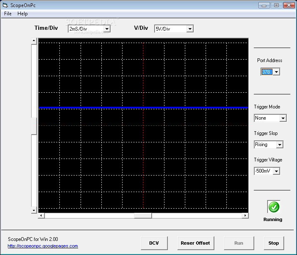Click the 'Trigger Mode' label

(x=267, y=107)
